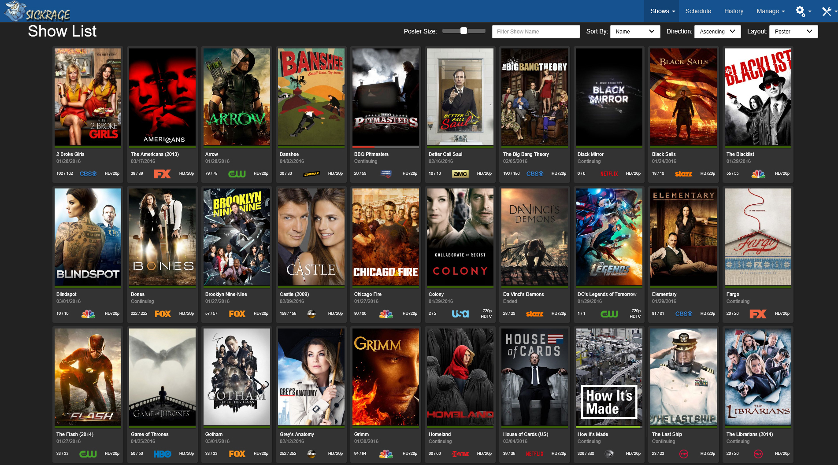Viewport: 838px width, 465px height.
Task: Click network logo for BBQ Pitmasters
Action: tap(386, 173)
